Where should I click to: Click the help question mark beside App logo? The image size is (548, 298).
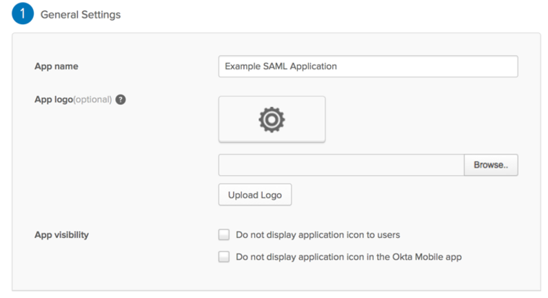pos(121,99)
